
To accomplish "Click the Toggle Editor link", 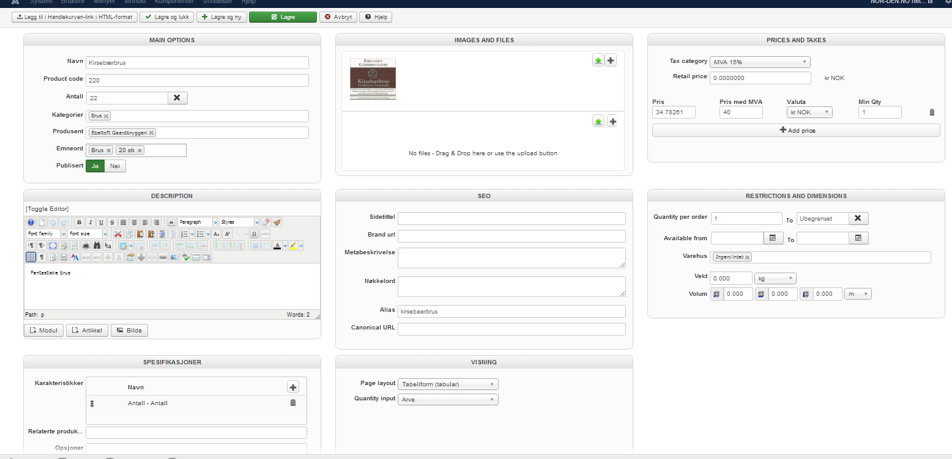I will 47,209.
